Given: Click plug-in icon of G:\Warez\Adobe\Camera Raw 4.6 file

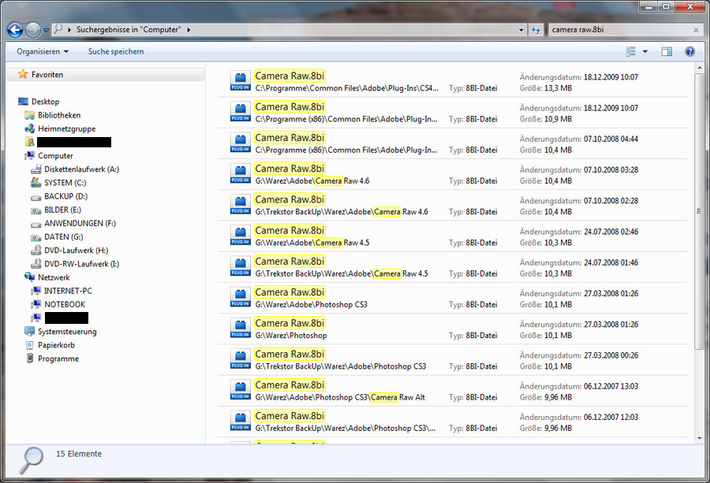Looking at the screenshot, I should pos(240,173).
